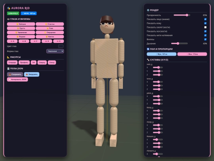Screen dimensions: 214x161
Task: Apply the Счастье (happy) expression
Action: (x=50, y=24)
